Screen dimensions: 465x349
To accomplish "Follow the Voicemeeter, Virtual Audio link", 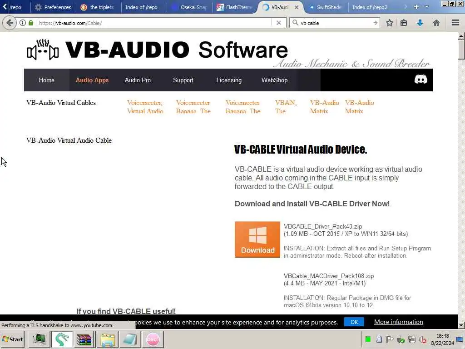I will pos(145,107).
